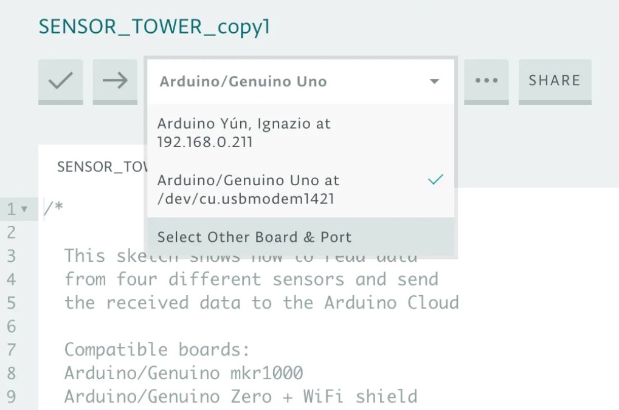Click line number 2 in the gutter
The image size is (619, 410).
[x=11, y=233]
